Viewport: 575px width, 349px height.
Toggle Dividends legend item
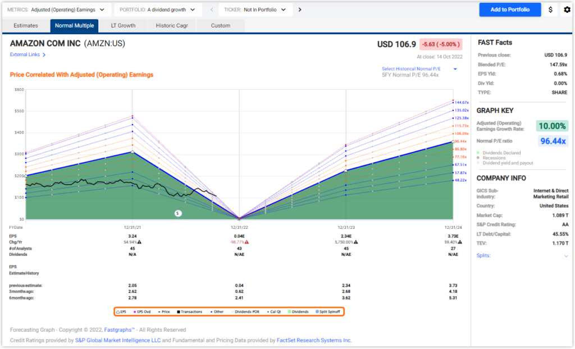[x=298, y=311]
